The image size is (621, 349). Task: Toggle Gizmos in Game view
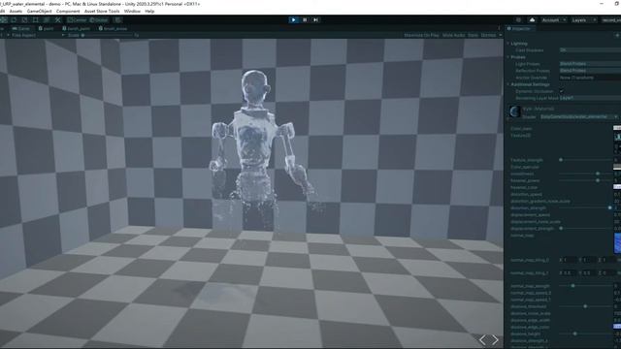click(488, 35)
